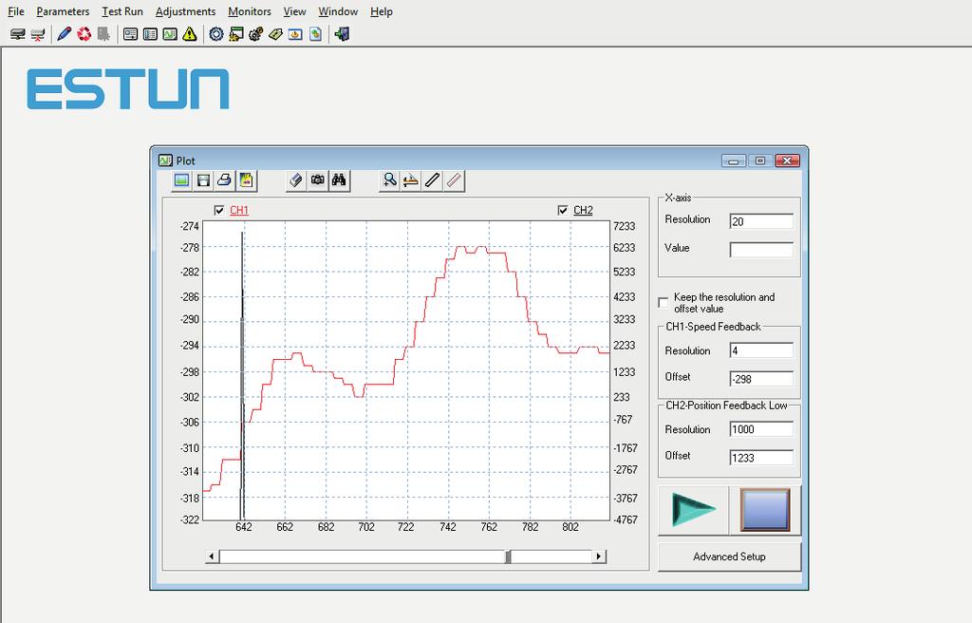Click the red recycle arrows icon
The height and width of the screenshot is (623, 972).
tap(84, 34)
